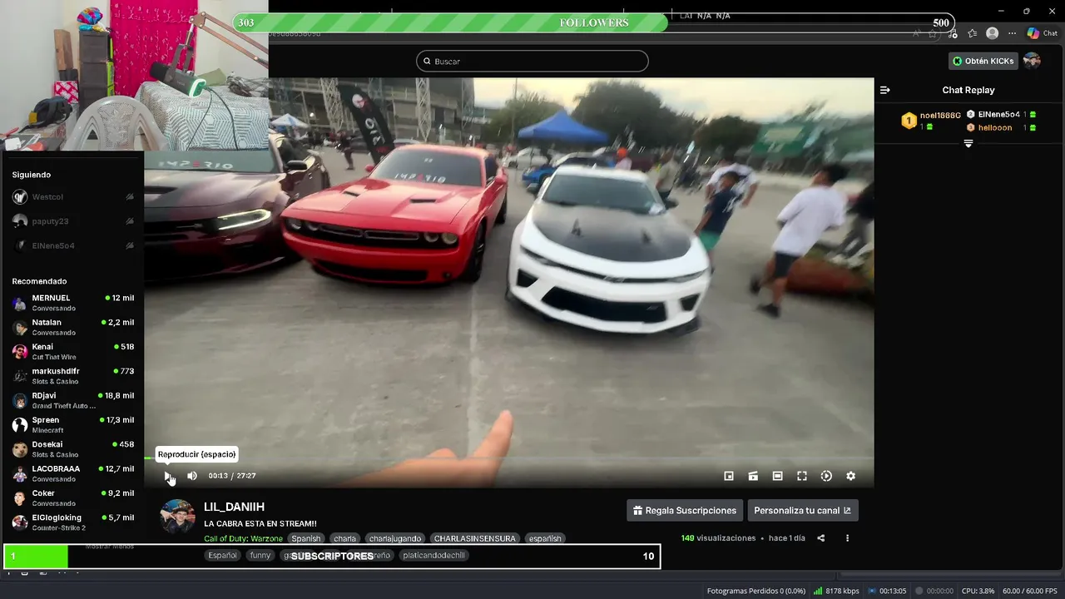The height and width of the screenshot is (599, 1065).
Task: Open Coker recommended channel
Action: (x=73, y=498)
